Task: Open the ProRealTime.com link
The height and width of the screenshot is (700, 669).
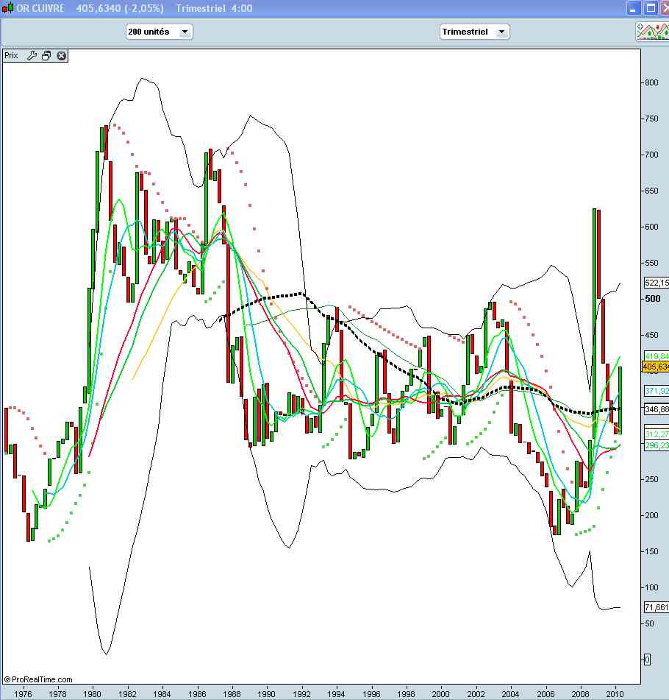Action: click(x=38, y=679)
